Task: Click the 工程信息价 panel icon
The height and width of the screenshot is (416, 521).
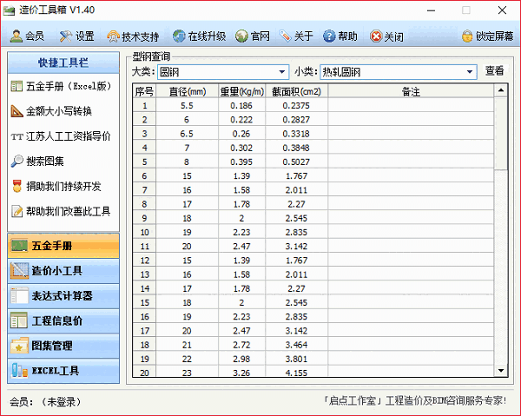Action: [19, 320]
